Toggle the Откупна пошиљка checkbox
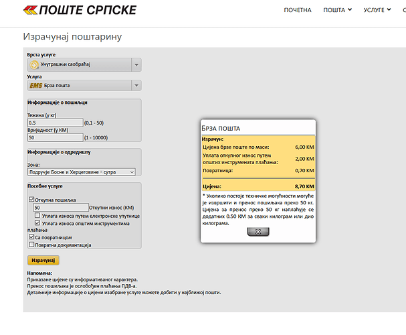This screenshot has width=406, height=335. tap(31, 200)
